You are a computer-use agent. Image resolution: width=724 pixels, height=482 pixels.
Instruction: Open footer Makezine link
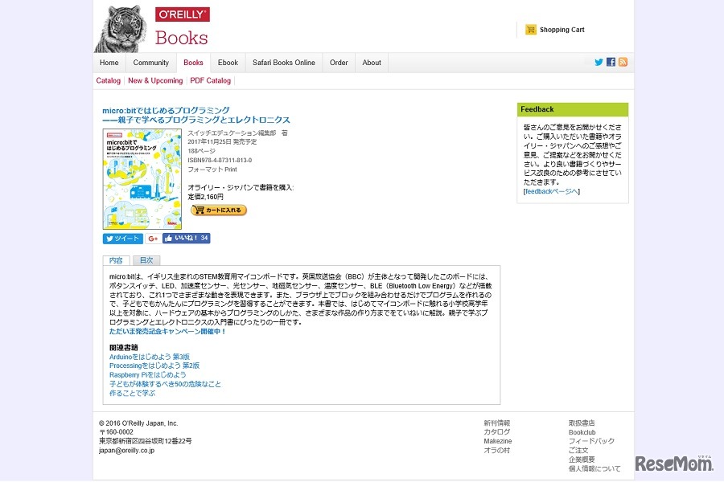click(x=498, y=441)
